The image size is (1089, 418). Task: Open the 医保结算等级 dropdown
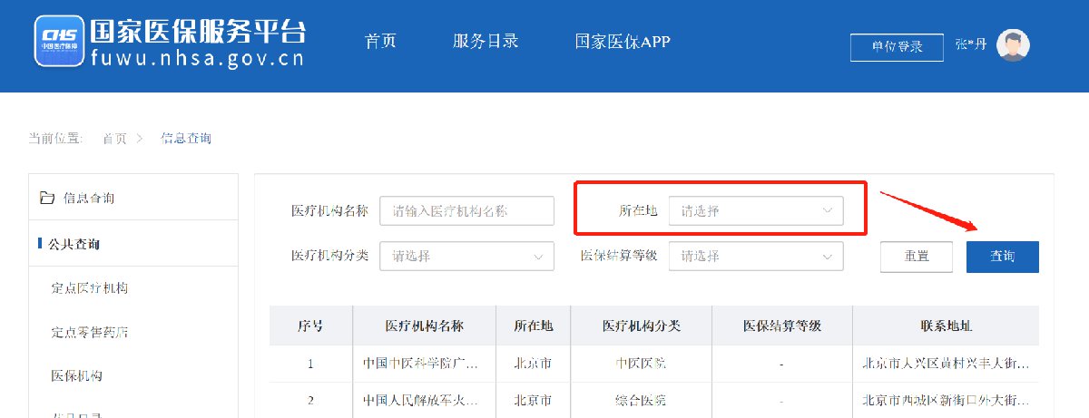[756, 256]
